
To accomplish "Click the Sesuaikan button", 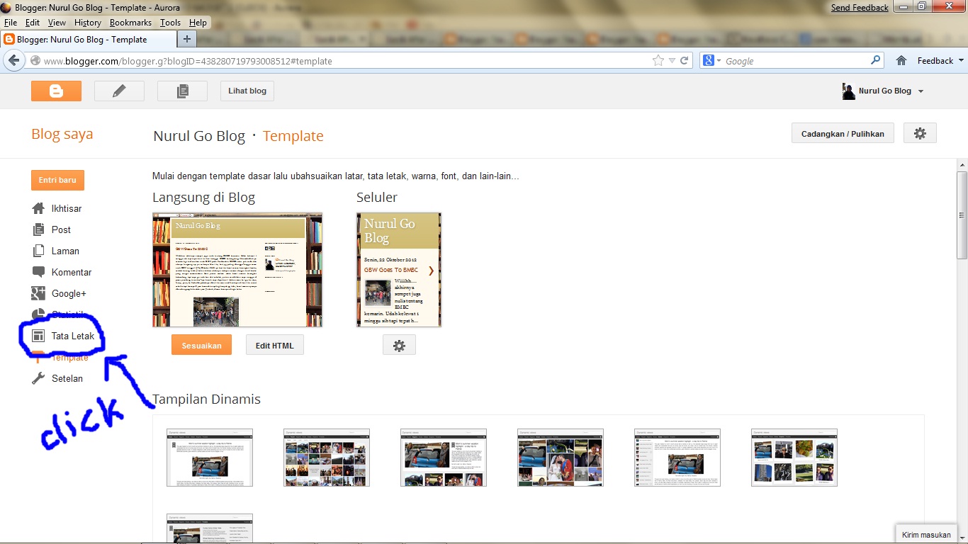I will click(x=201, y=345).
